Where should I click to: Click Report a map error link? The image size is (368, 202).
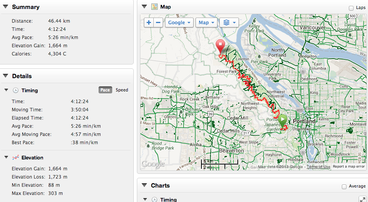point(349,166)
